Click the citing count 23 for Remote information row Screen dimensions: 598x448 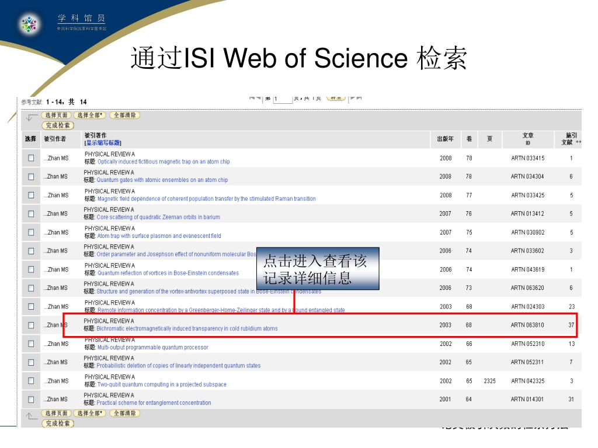(x=572, y=307)
